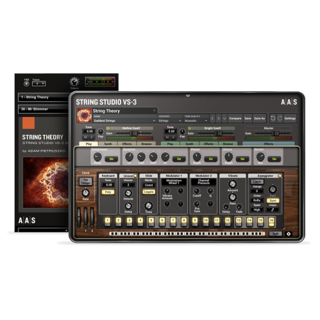320x320 pixels.
Task: Click the Arpeggiator Latch button
Action: (257, 182)
